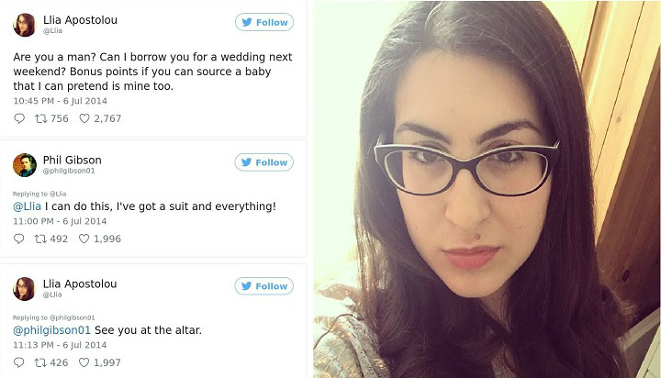Reply to Phil Gibson's suit tweet

(x=19, y=239)
